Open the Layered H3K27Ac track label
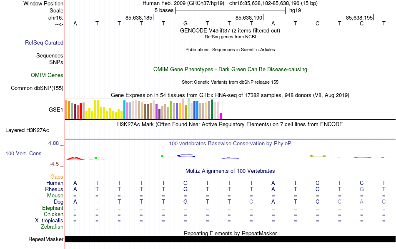 27,130
